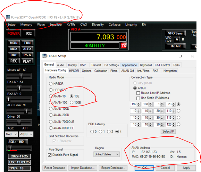
Task: Switch to the Appearance tab
Action: coord(129,65)
